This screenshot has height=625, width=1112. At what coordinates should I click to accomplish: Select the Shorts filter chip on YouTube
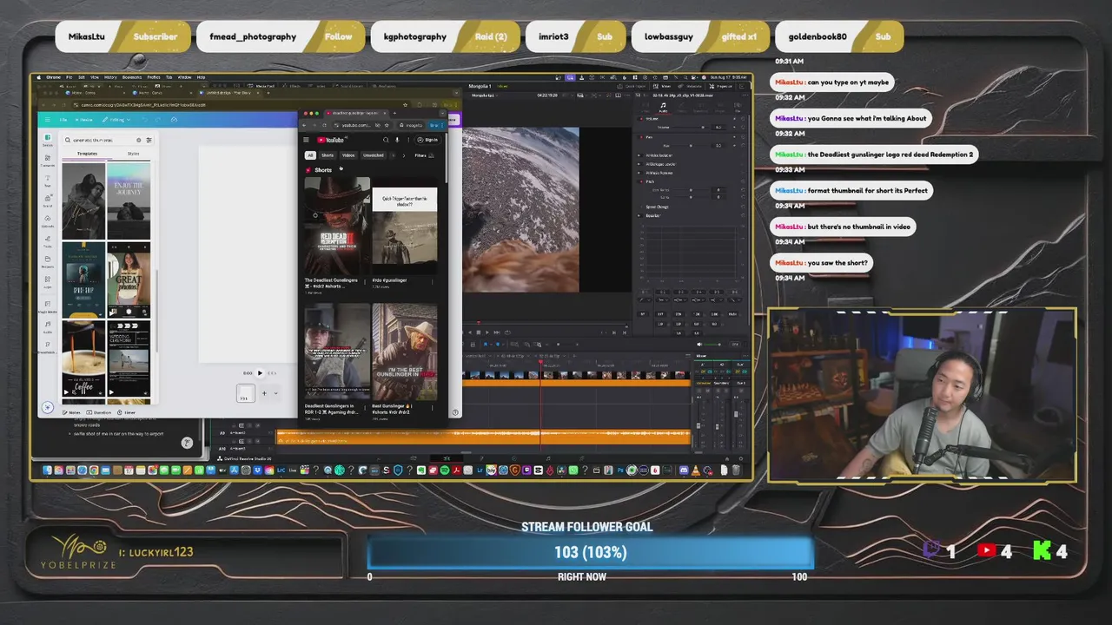pyautogui.click(x=328, y=155)
